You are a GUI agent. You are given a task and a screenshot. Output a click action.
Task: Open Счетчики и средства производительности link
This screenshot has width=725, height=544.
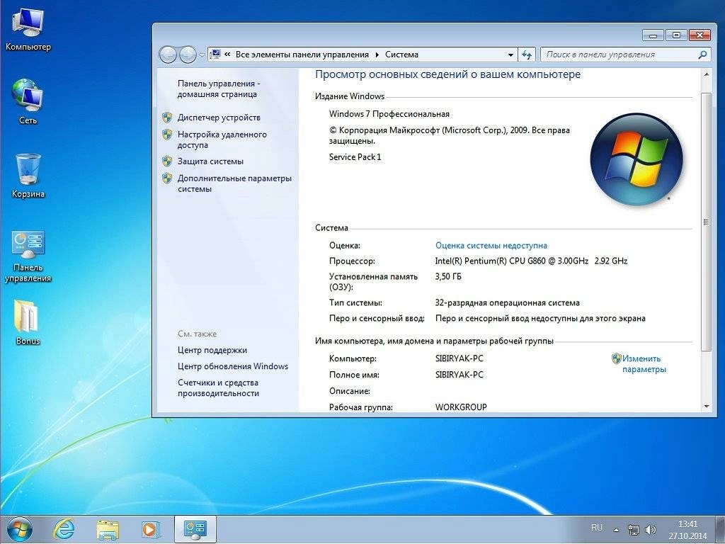pyautogui.click(x=218, y=388)
